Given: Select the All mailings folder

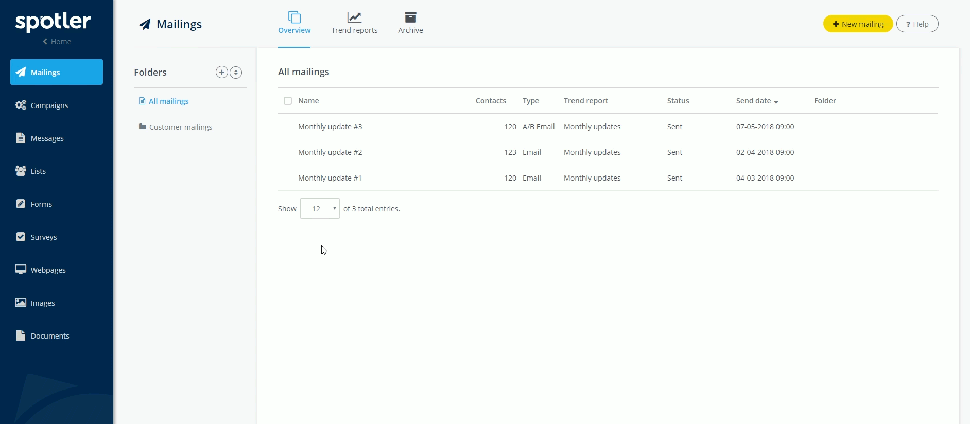Looking at the screenshot, I should pos(164,101).
